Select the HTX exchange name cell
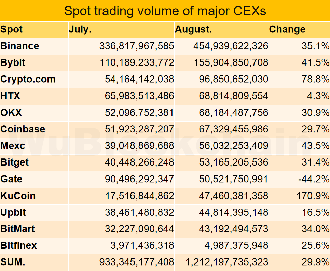 click(34, 96)
